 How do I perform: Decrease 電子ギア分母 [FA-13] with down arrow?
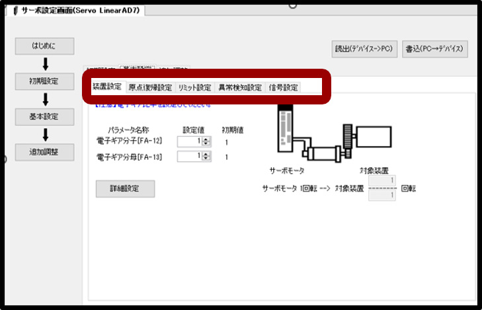[206, 159]
